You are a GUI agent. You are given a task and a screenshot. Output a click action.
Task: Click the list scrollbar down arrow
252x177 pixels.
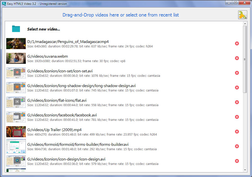tap(245, 170)
